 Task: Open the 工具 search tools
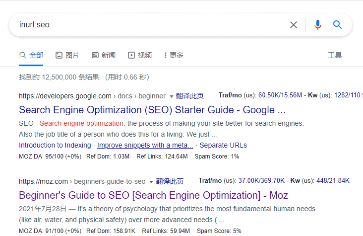click(x=335, y=55)
